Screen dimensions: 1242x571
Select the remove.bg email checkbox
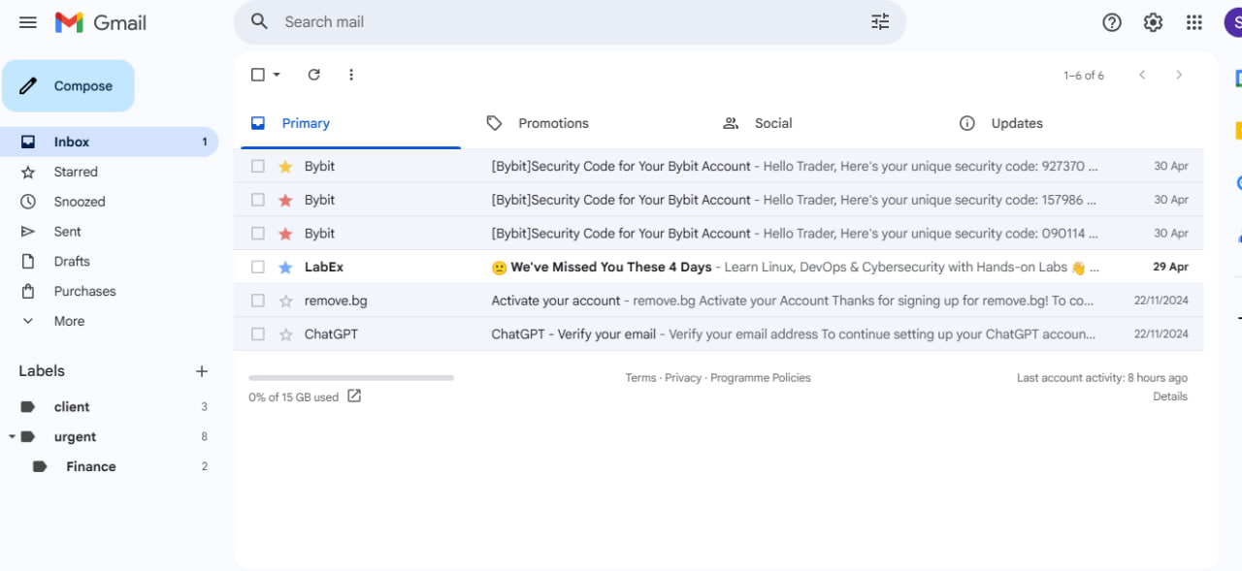click(258, 301)
